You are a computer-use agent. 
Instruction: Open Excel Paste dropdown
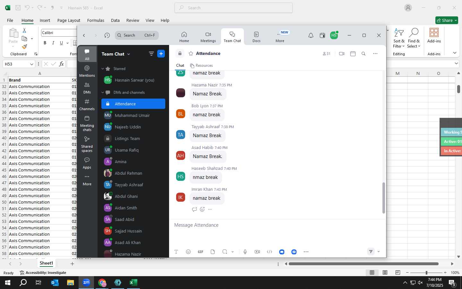pyautogui.click(x=13, y=46)
